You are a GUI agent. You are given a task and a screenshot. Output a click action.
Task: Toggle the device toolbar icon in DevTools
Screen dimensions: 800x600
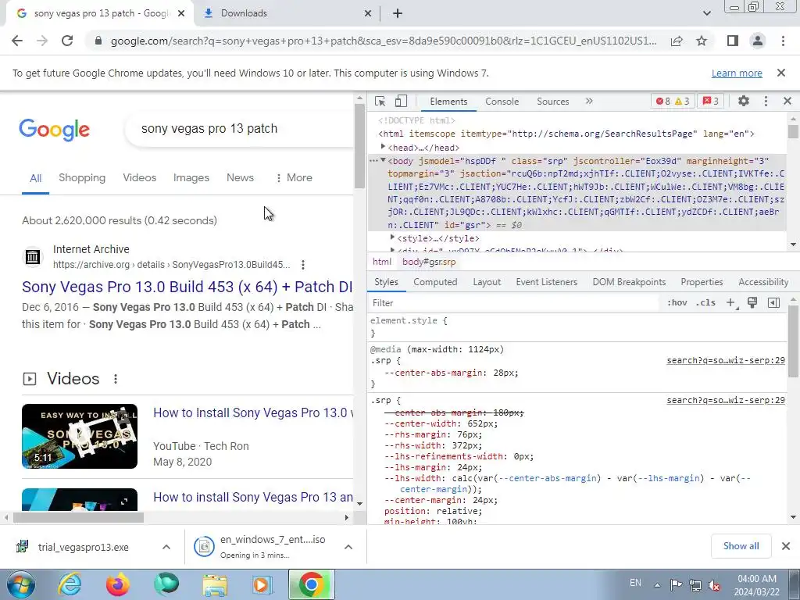[x=401, y=101]
